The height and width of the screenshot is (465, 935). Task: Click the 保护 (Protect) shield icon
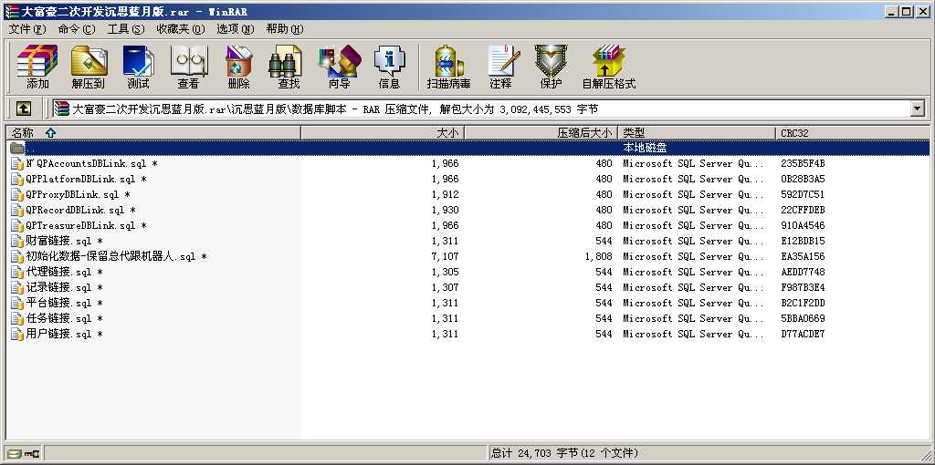551,67
